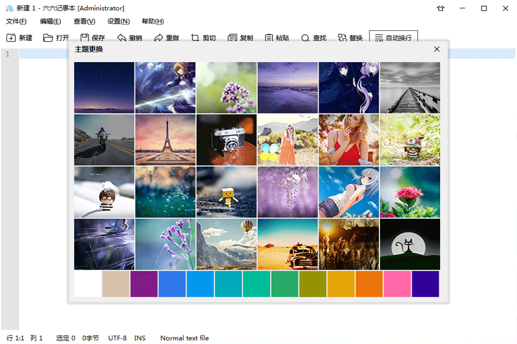Pick the blonde woman in red theme
The width and height of the screenshot is (517, 344).
tap(349, 140)
